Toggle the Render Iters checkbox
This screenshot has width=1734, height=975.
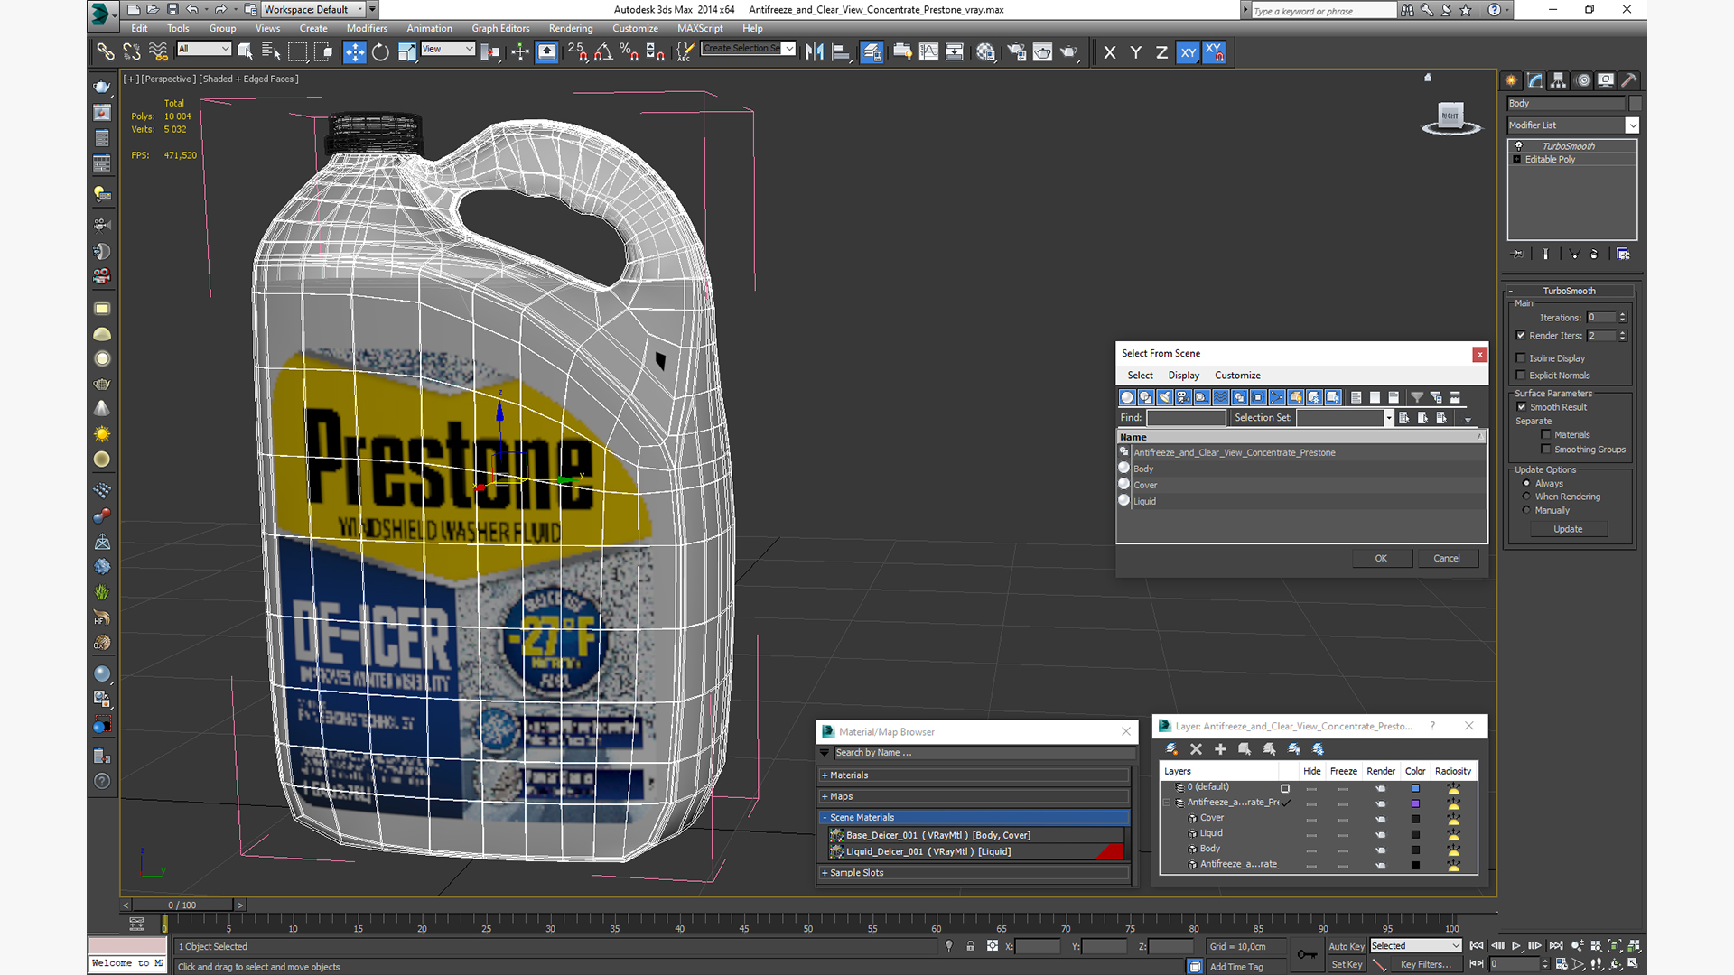[1521, 336]
